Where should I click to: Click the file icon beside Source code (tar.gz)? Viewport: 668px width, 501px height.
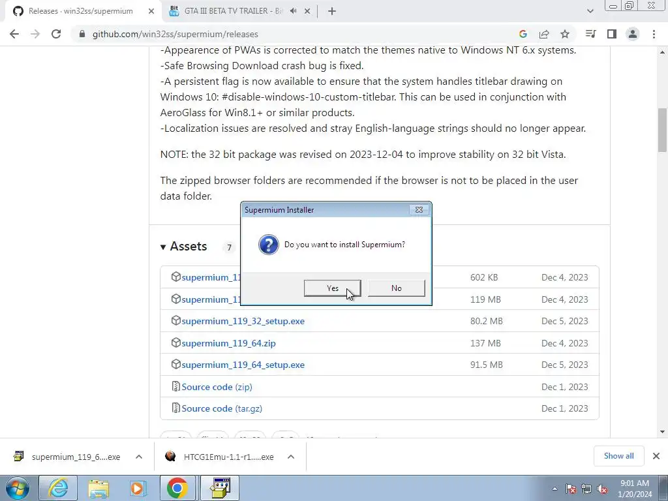[x=176, y=408]
